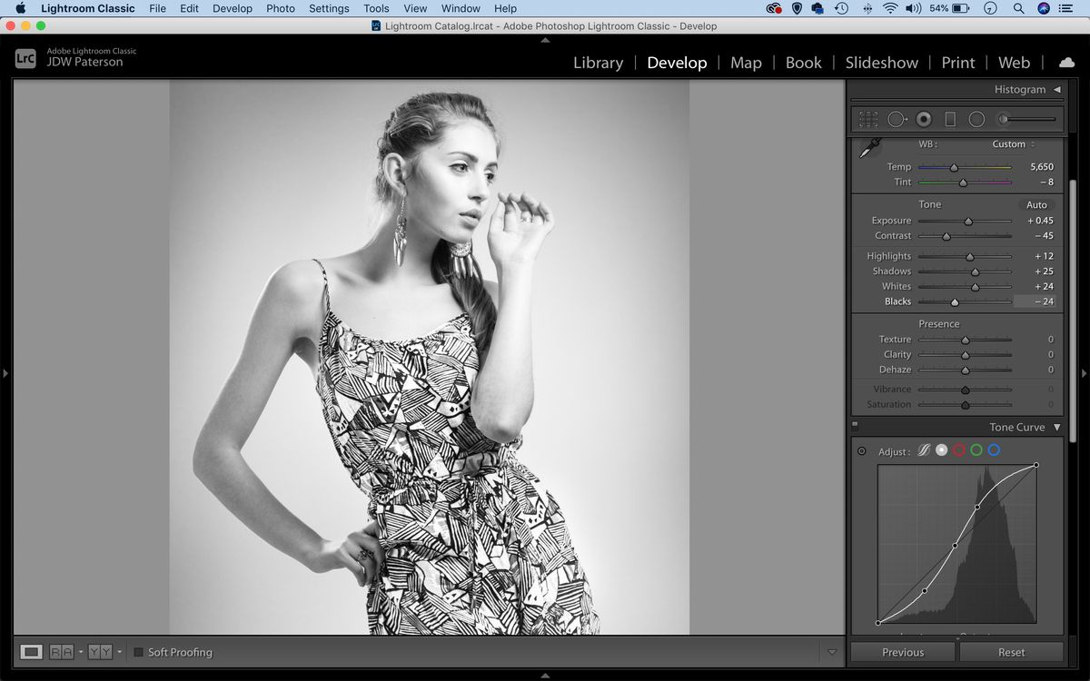Open the Photo menu
Viewport: 1090px width, 681px height.
click(x=281, y=8)
